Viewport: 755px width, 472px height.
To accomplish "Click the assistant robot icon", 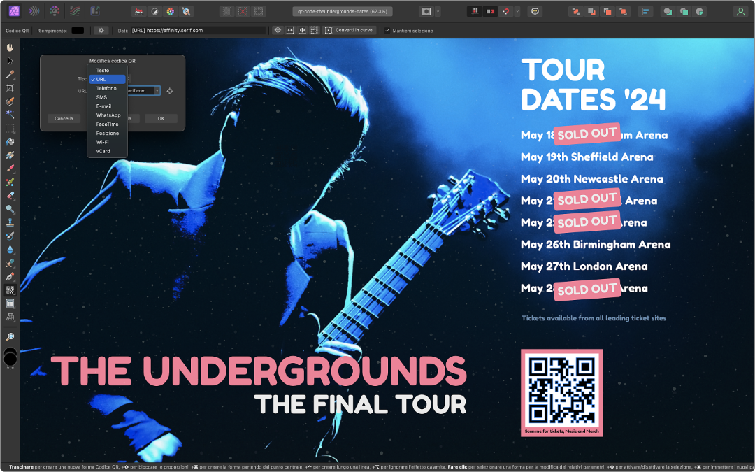I will (x=536, y=11).
